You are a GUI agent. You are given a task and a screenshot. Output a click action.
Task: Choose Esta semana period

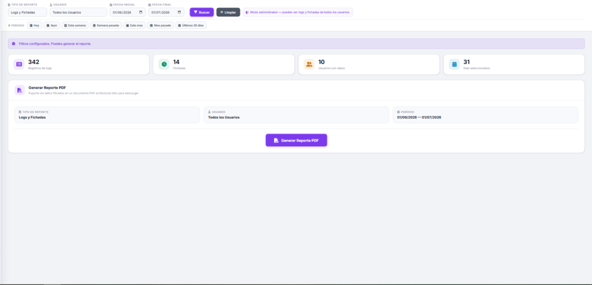coord(75,25)
